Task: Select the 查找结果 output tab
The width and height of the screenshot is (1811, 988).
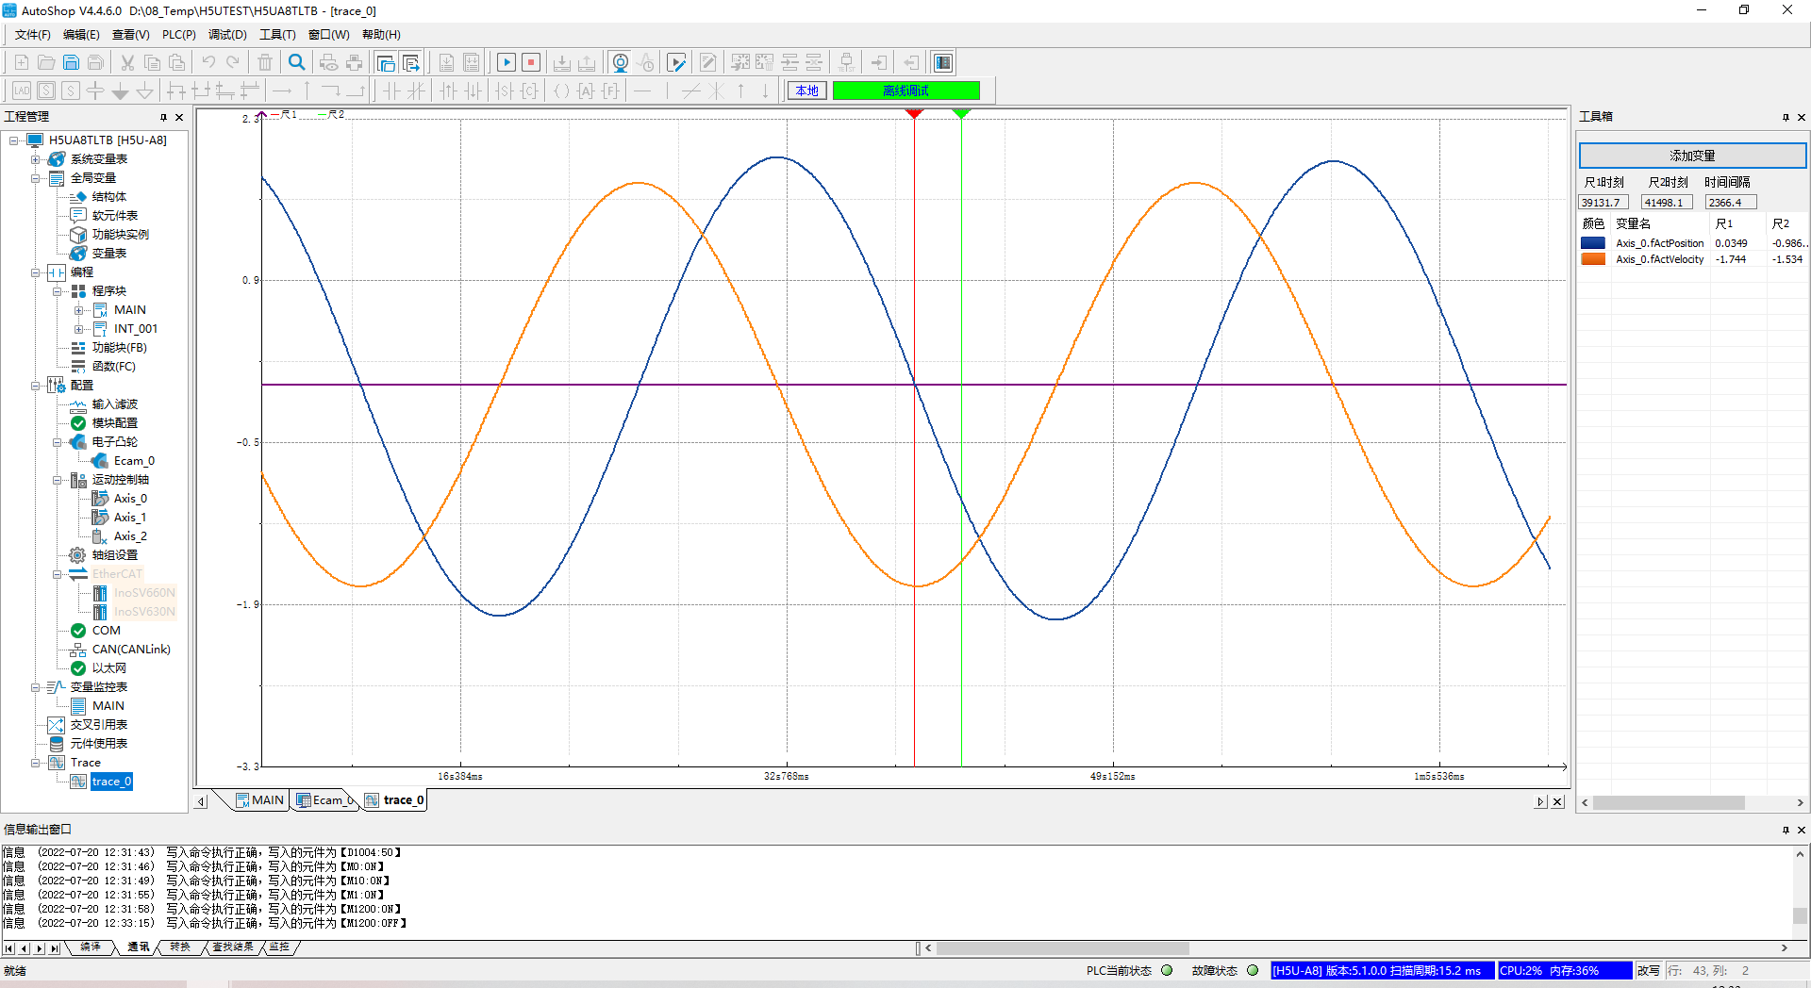Action: pos(232,947)
